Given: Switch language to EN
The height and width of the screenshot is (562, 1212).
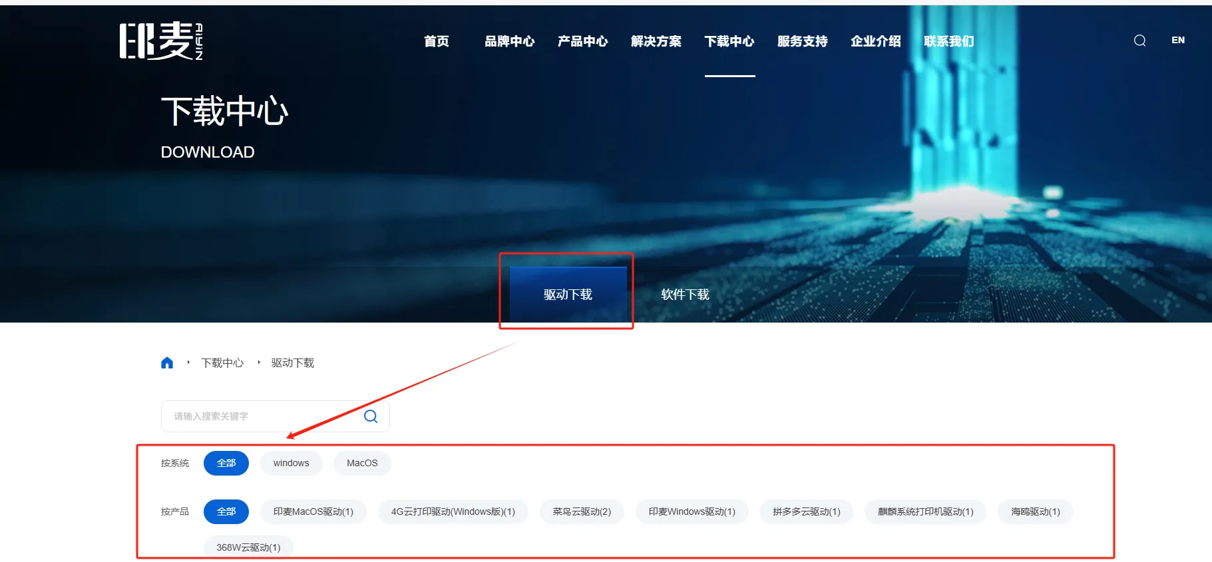Looking at the screenshot, I should coord(1177,41).
